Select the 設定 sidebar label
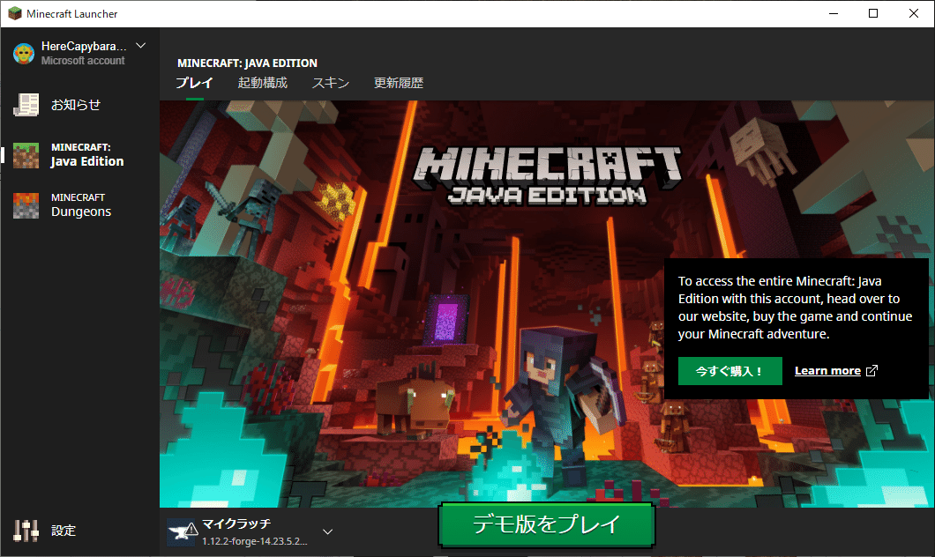Viewport: 935px width, 557px height. (64, 531)
